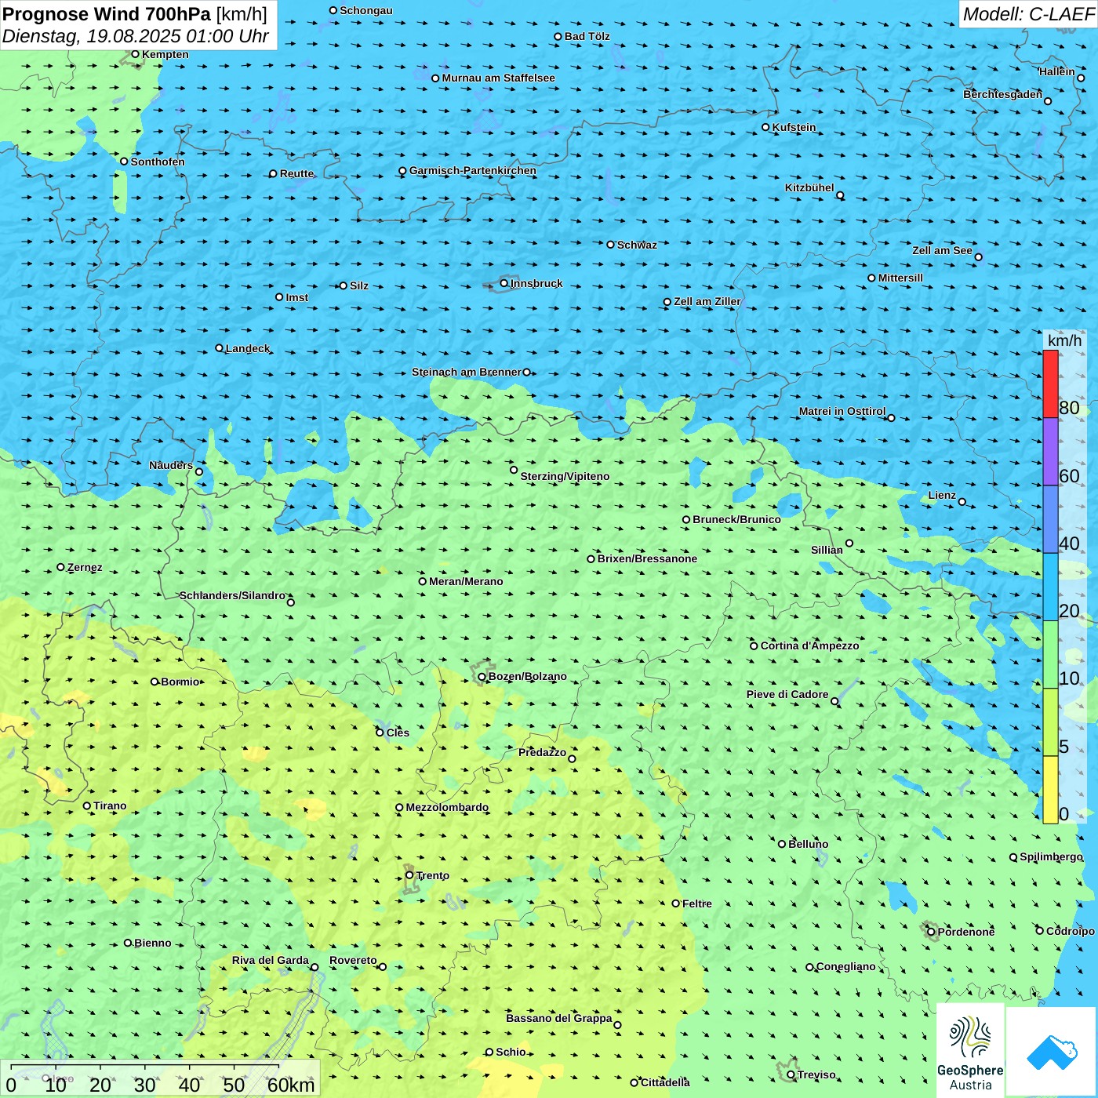Click the 'Schlanders/Silandro' label
1098x1098 pixels.
coord(232,595)
